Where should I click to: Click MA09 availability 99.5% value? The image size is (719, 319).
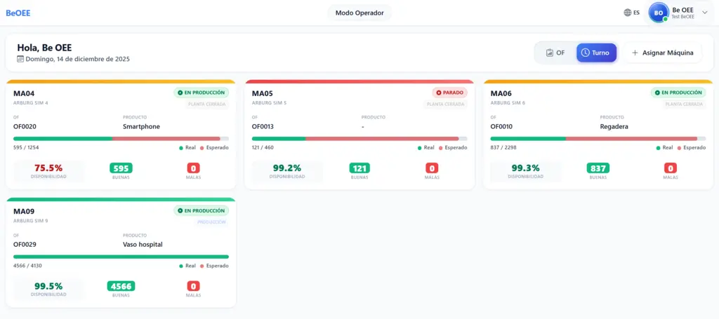tap(48, 285)
